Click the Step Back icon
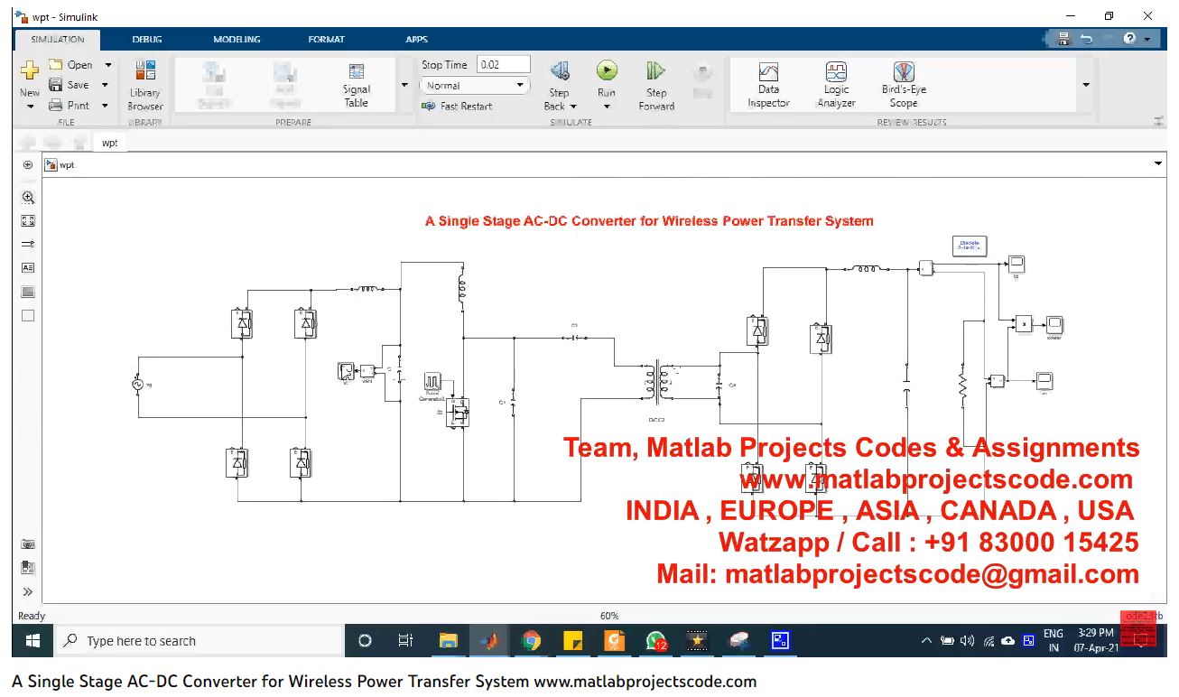The image size is (1179, 697). coord(559,71)
